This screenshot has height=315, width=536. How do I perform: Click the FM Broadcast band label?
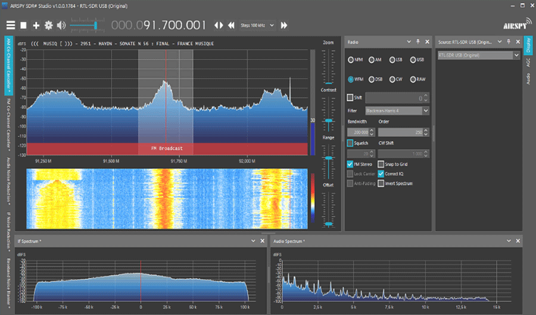tap(167, 149)
